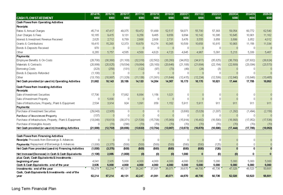The image size is (283, 195).
Task: Select User Charges & Fees row label
Action: [29, 35]
